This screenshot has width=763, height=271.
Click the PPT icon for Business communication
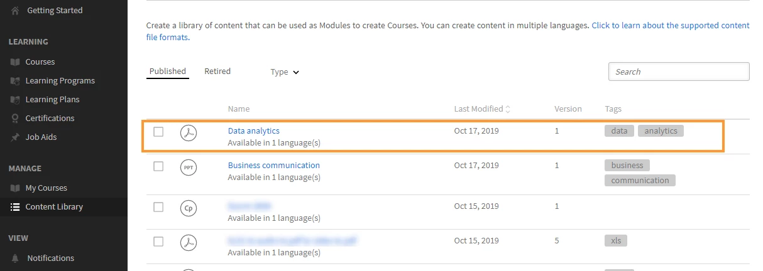189,167
